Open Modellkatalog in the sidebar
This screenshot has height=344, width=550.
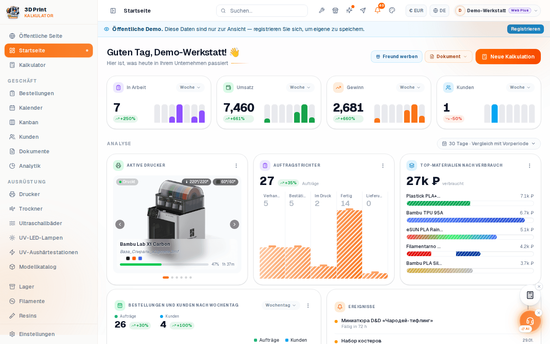click(49, 267)
